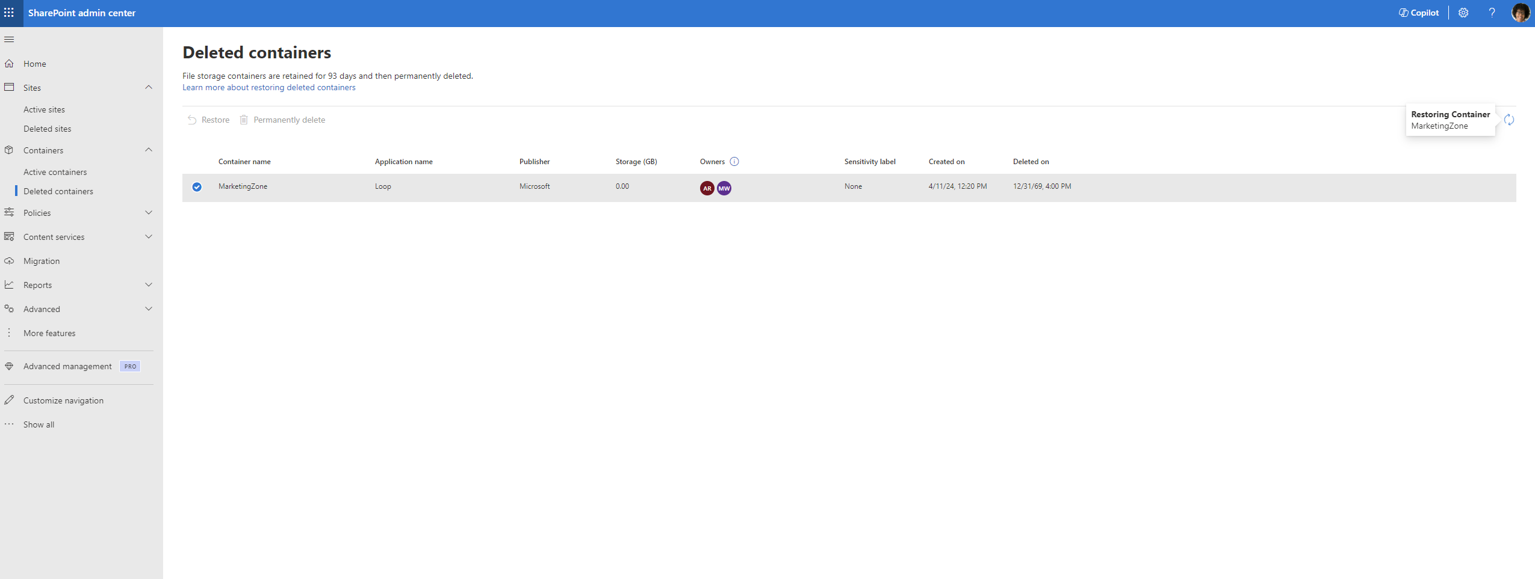
Task: Click the Customize navigation pencil icon
Action: (x=9, y=400)
